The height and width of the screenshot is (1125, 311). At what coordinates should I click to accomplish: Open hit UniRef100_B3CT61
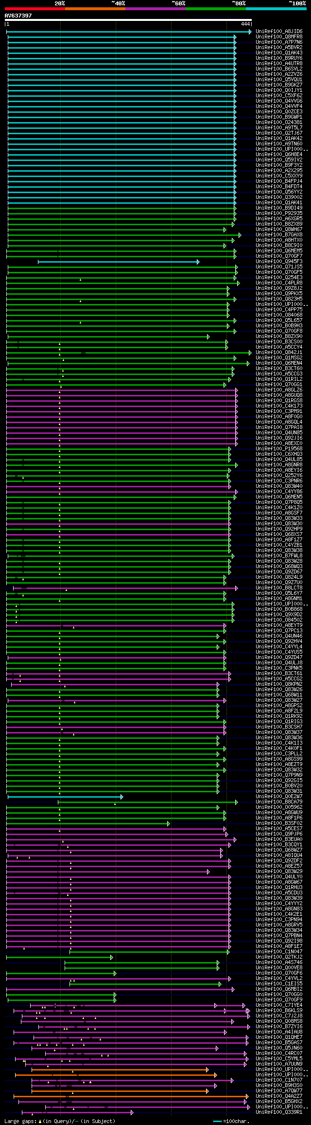pos(279,674)
